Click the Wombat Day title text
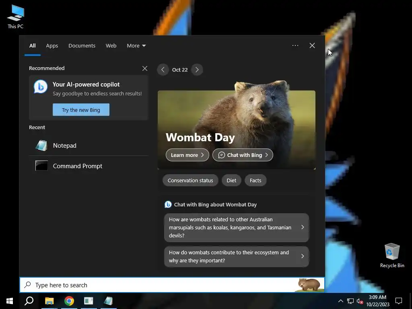Image resolution: width=412 pixels, height=309 pixels. pyautogui.click(x=200, y=137)
